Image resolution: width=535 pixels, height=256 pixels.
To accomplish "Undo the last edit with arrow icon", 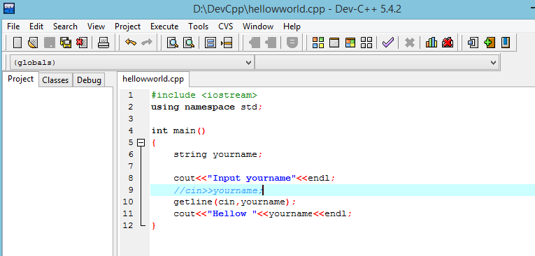I will [x=131, y=43].
